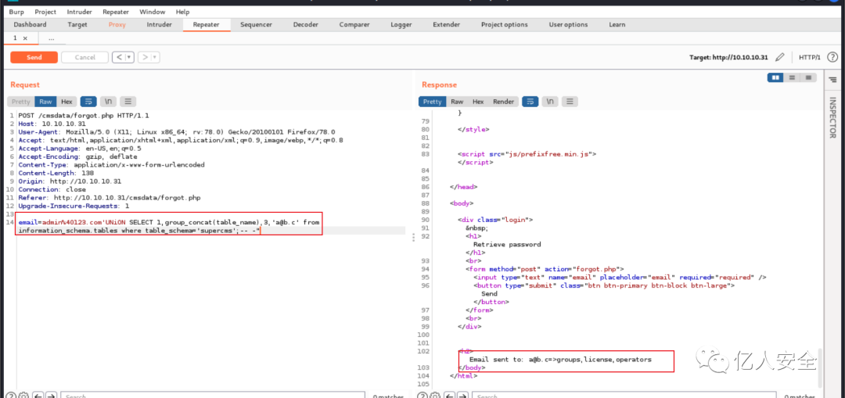Add new Repeater tab via ellipsis
Viewport: 845px width, 398px height.
[51, 38]
